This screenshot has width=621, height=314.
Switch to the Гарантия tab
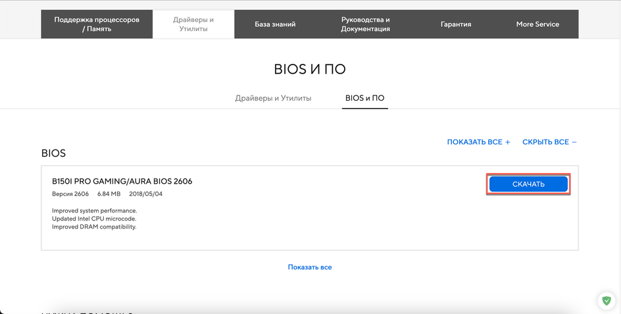pyautogui.click(x=456, y=24)
